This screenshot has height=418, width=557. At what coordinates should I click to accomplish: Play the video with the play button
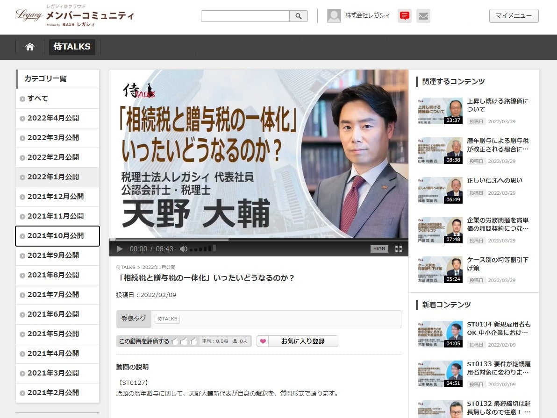pos(120,249)
